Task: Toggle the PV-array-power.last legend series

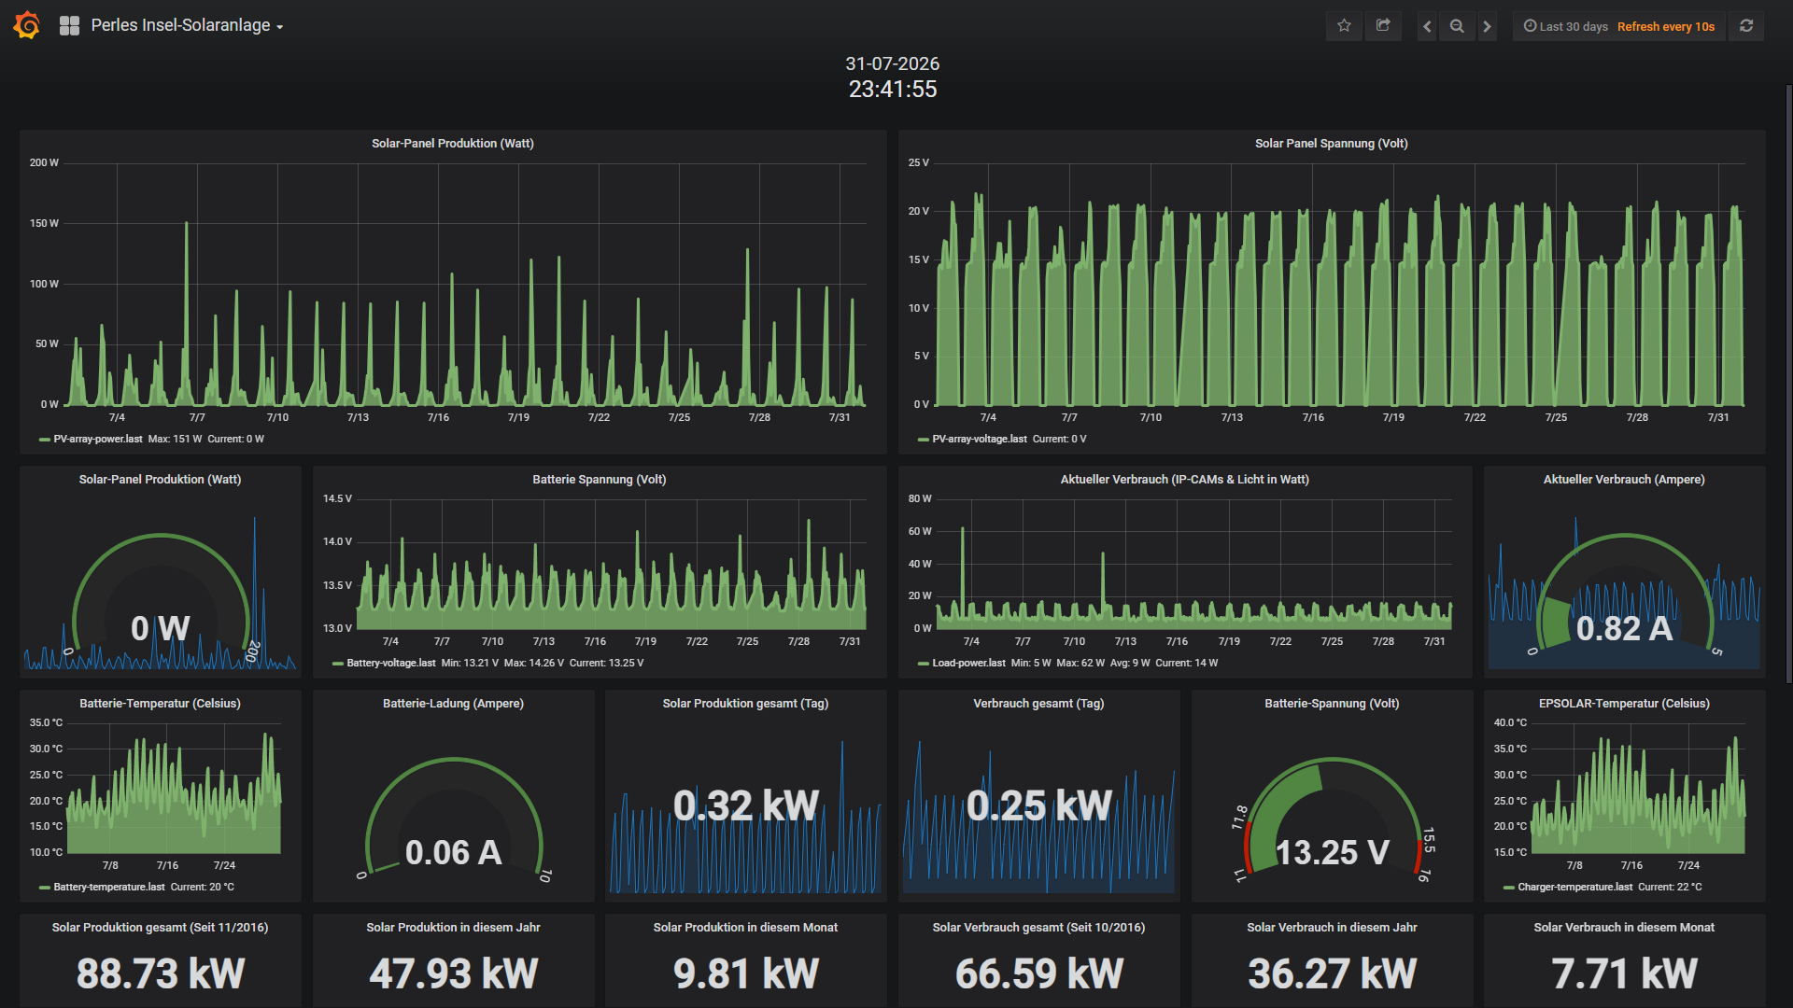Action: tap(98, 439)
